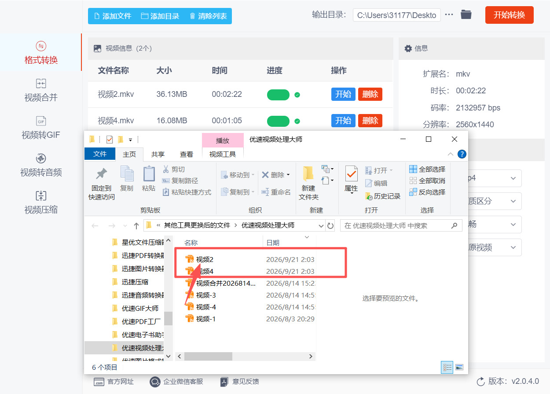Click 开始 for 视频4.mkv
Screen dimensions: 550x394
(343, 121)
